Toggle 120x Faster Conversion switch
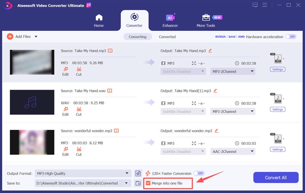The image size is (305, 193). click(199, 173)
